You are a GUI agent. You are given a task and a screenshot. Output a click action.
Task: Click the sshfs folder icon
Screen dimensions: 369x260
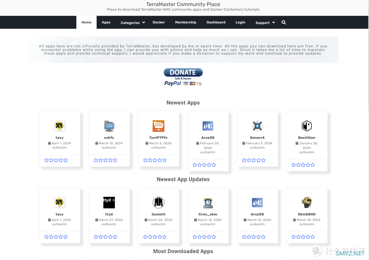point(109,126)
